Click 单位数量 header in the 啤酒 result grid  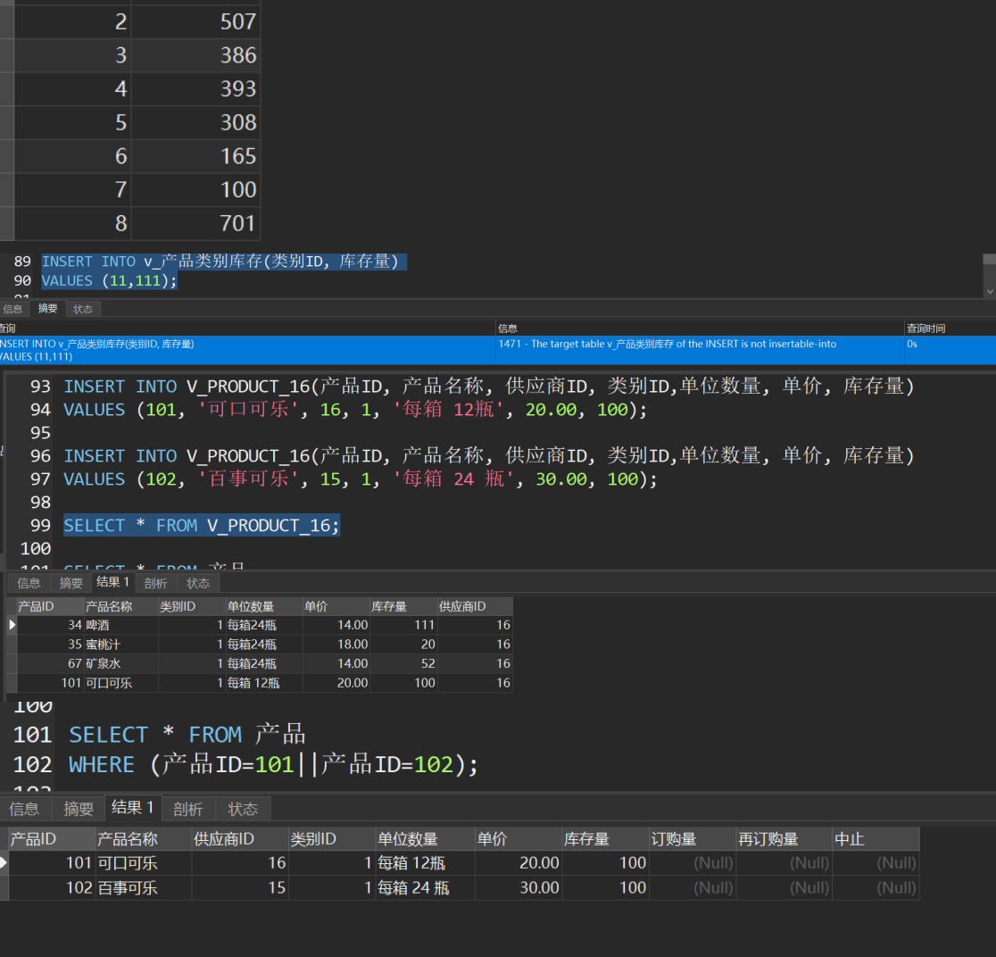coord(263,606)
